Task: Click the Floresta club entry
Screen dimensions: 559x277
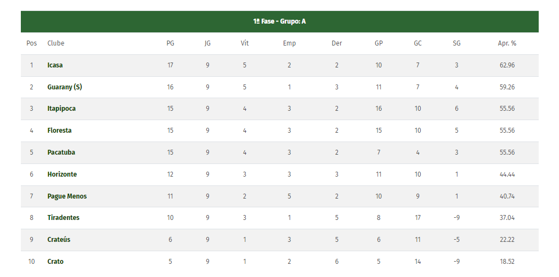Action: [59, 131]
